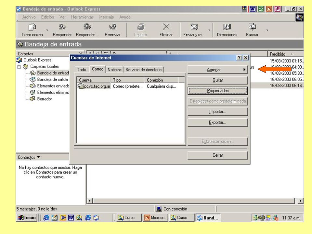The height and width of the screenshot is (234, 312).
Task: Open the Contactos dropdown menu
Action: pos(29,157)
